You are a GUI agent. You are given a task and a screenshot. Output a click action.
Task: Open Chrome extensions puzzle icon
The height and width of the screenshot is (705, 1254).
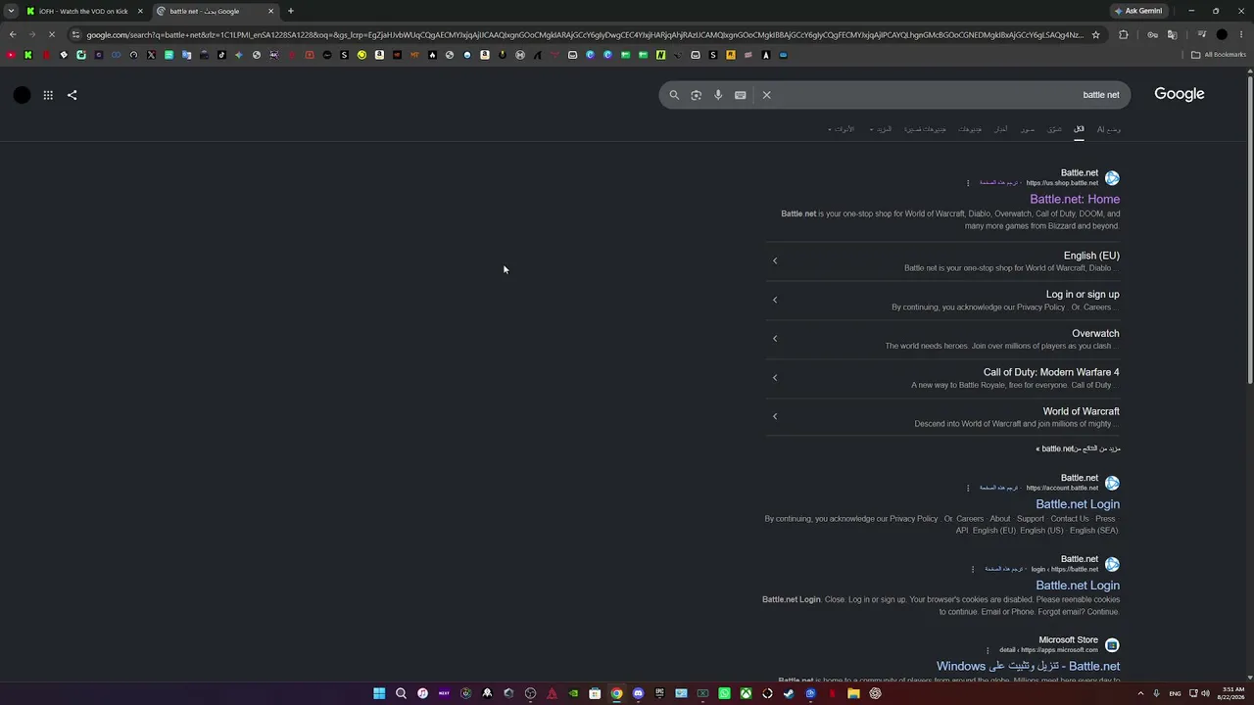(x=1124, y=34)
